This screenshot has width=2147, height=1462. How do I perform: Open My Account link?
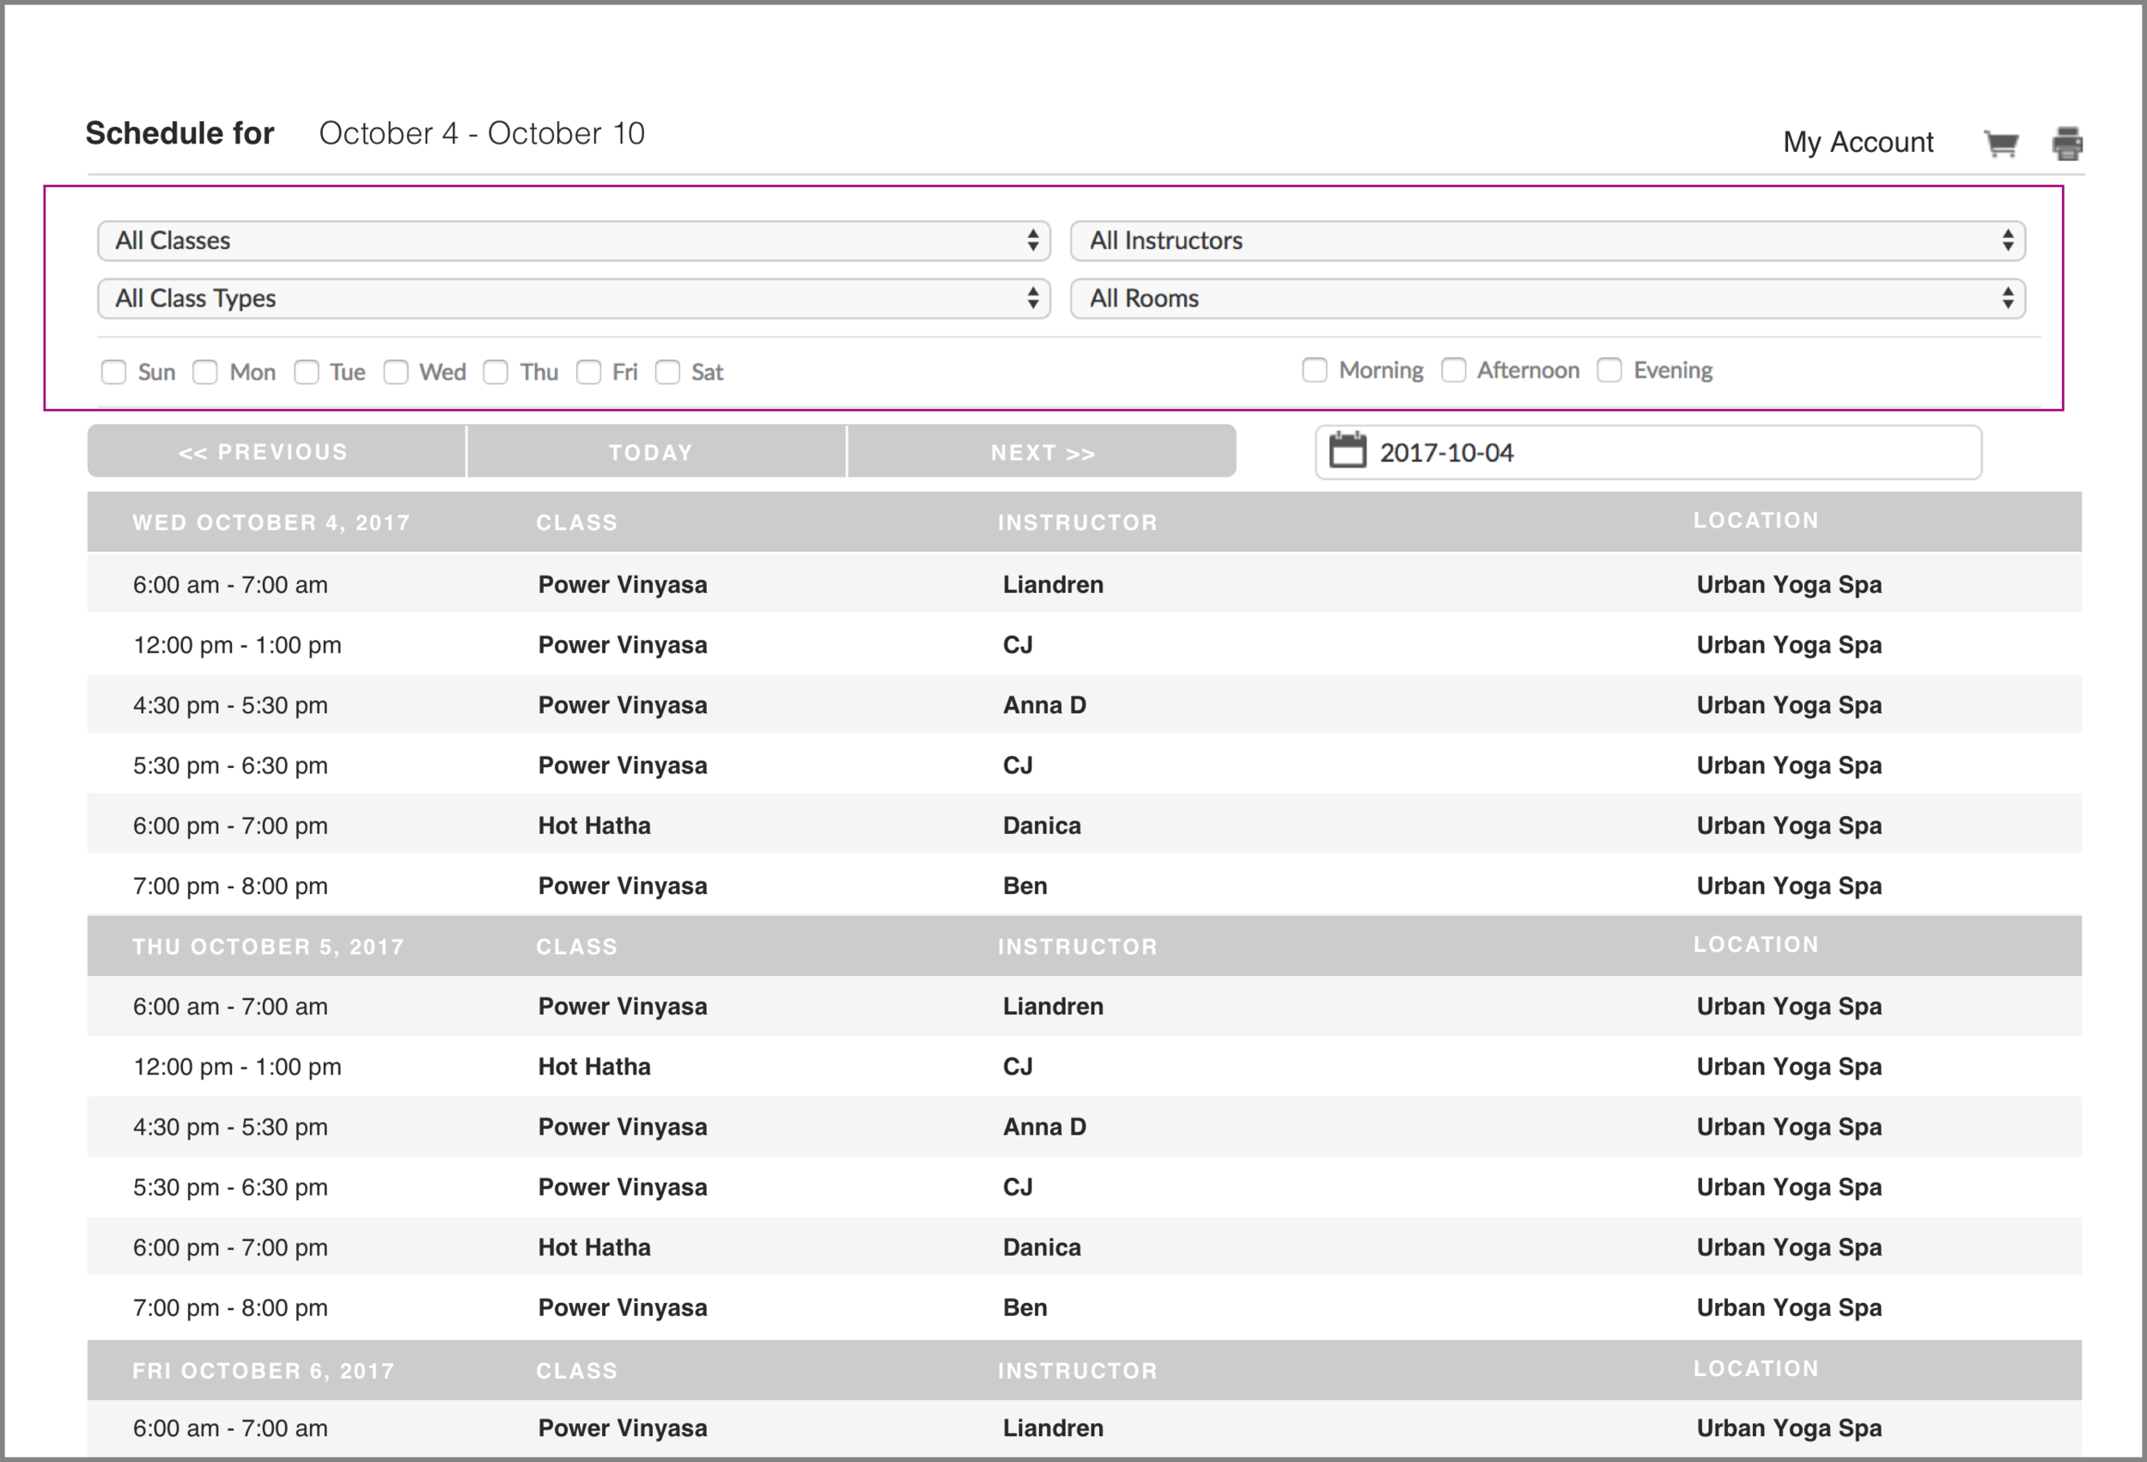tap(1858, 143)
